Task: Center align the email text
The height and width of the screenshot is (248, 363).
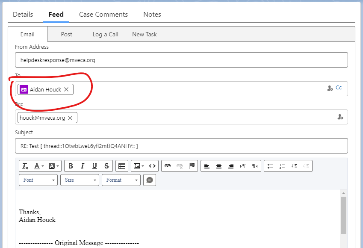Action: (x=219, y=166)
